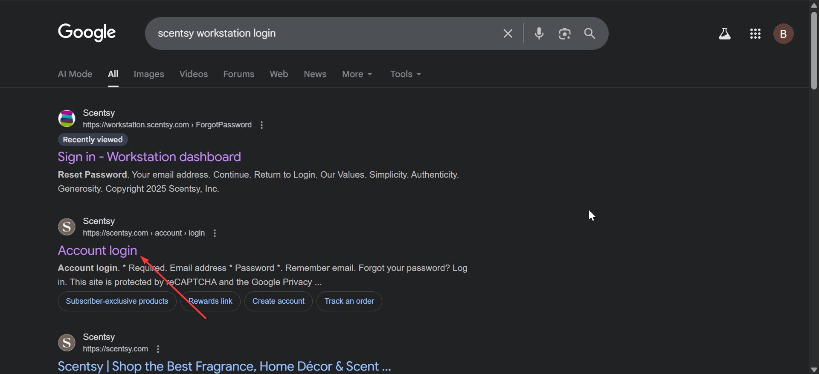Click the magnifying glass search button
Viewport: 819px width, 374px height.
(590, 34)
